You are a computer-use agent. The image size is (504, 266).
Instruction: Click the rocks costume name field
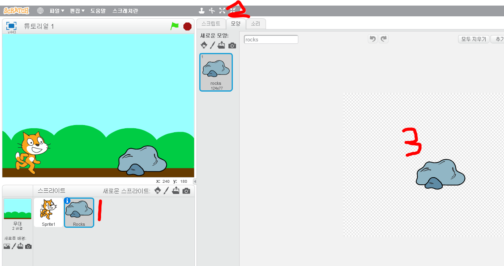pyautogui.click(x=271, y=39)
